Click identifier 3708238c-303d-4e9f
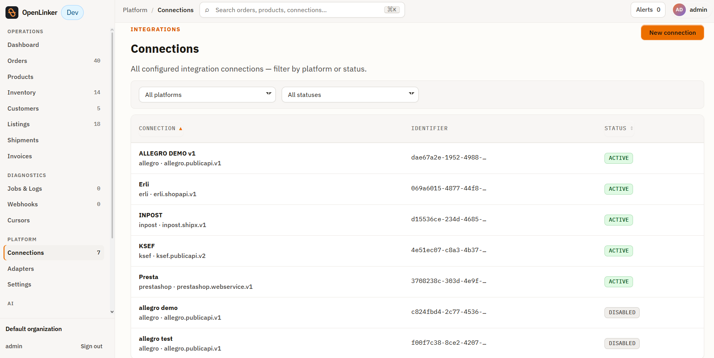The height and width of the screenshot is (358, 714). 448,281
